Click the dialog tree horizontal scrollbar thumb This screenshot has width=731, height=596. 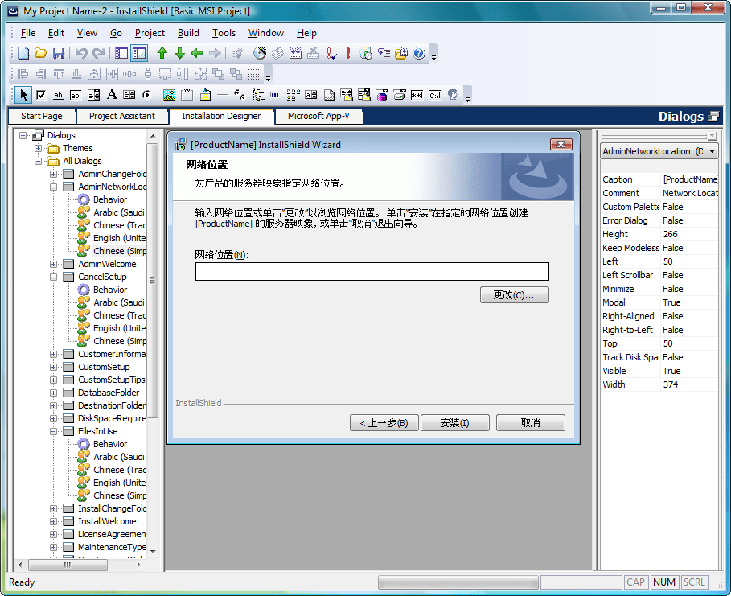click(68, 565)
